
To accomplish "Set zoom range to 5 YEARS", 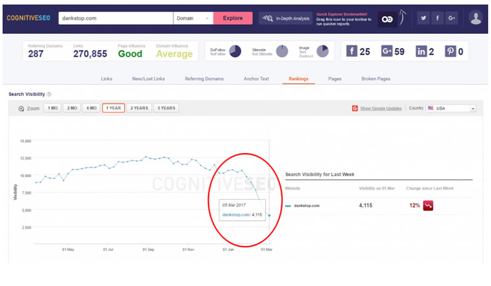I will click(166, 108).
